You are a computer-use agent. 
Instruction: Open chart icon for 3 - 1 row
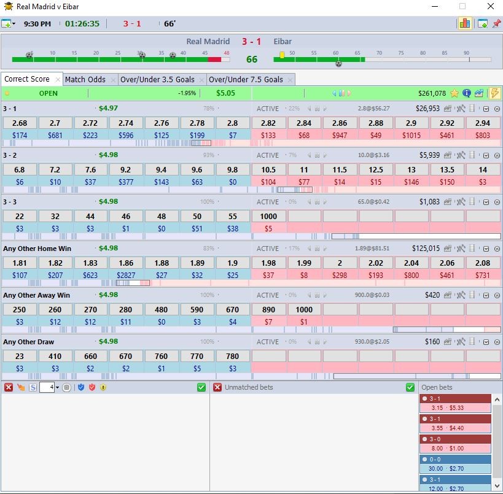click(448, 109)
